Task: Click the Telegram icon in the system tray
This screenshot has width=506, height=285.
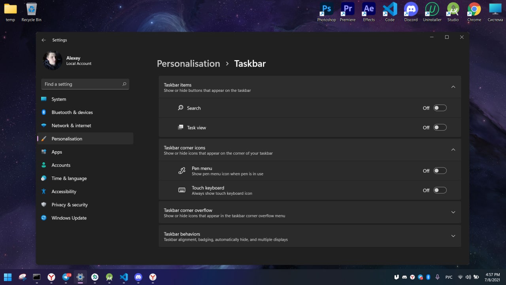Action: [x=420, y=277]
